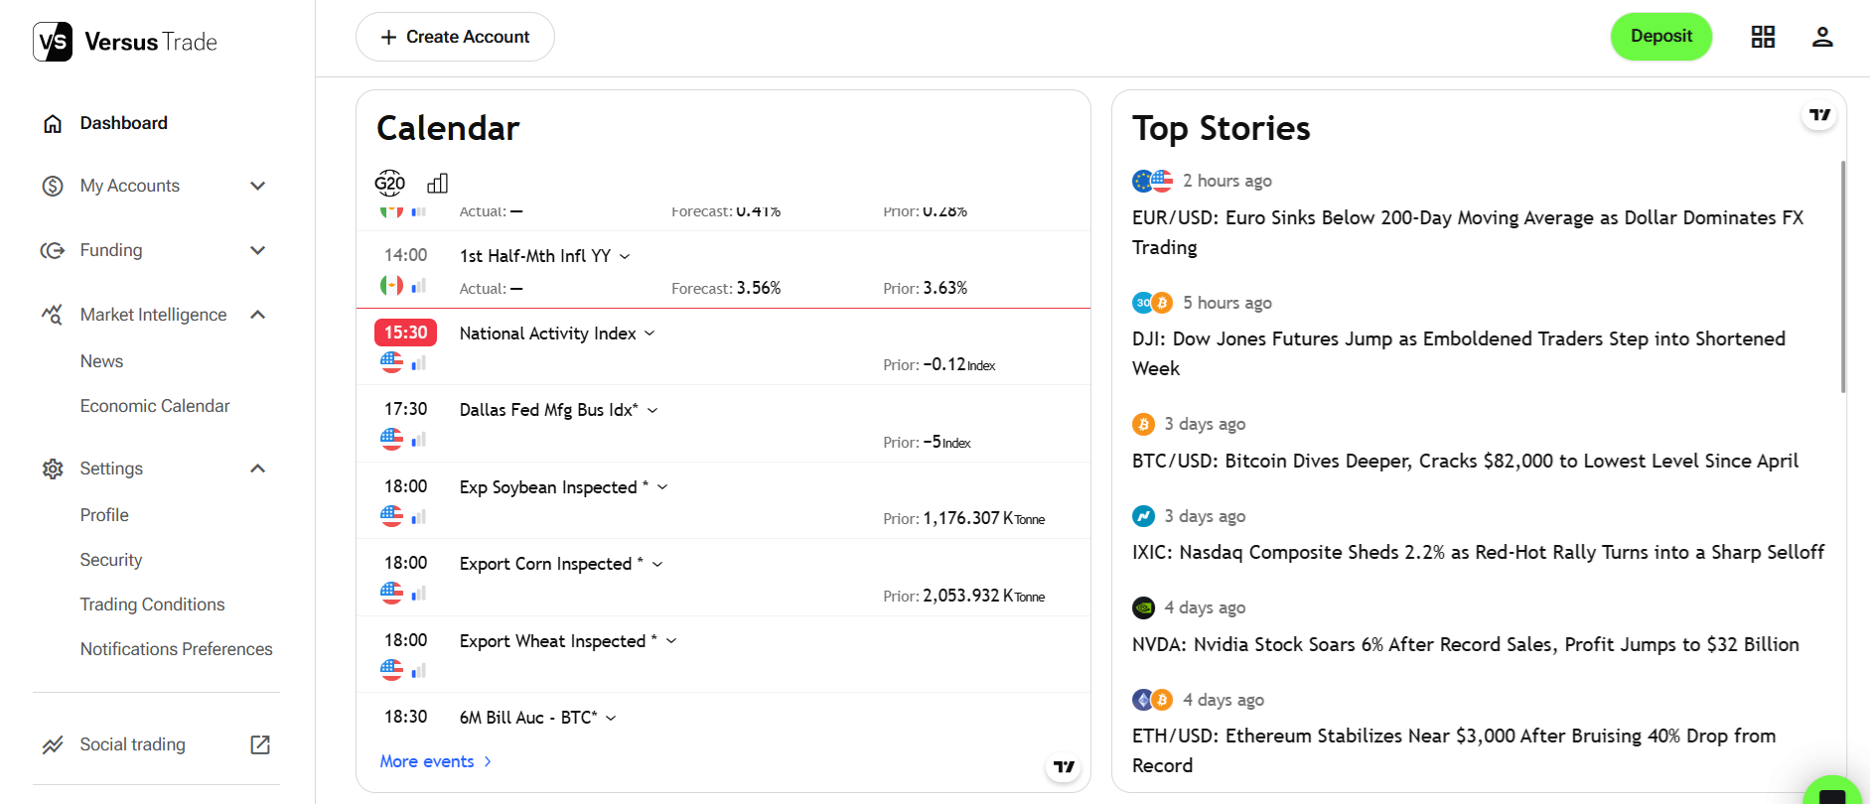Click the My Accounts dollar icon
Image resolution: width=1870 pixels, height=804 pixels.
pyautogui.click(x=53, y=186)
